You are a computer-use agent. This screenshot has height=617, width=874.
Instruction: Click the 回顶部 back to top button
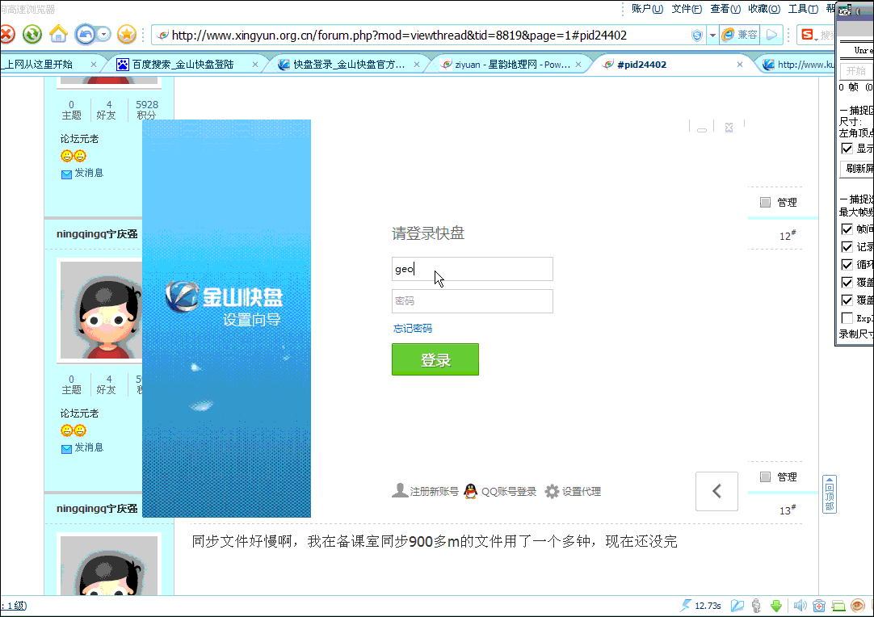[830, 493]
